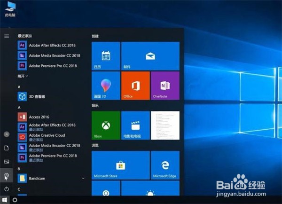Open the Office tile
Viewport: 282px width, 204px height.
tap(135, 86)
